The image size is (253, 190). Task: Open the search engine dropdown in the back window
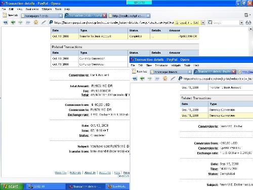pos(241,23)
